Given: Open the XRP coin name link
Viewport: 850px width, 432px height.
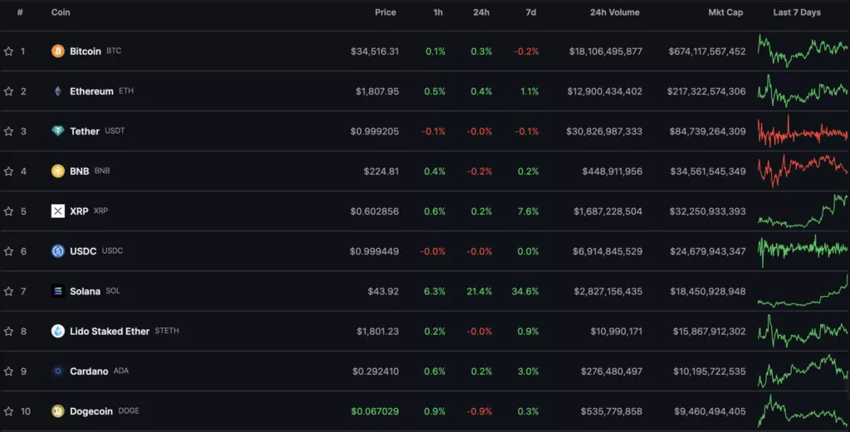Looking at the screenshot, I should tap(79, 211).
